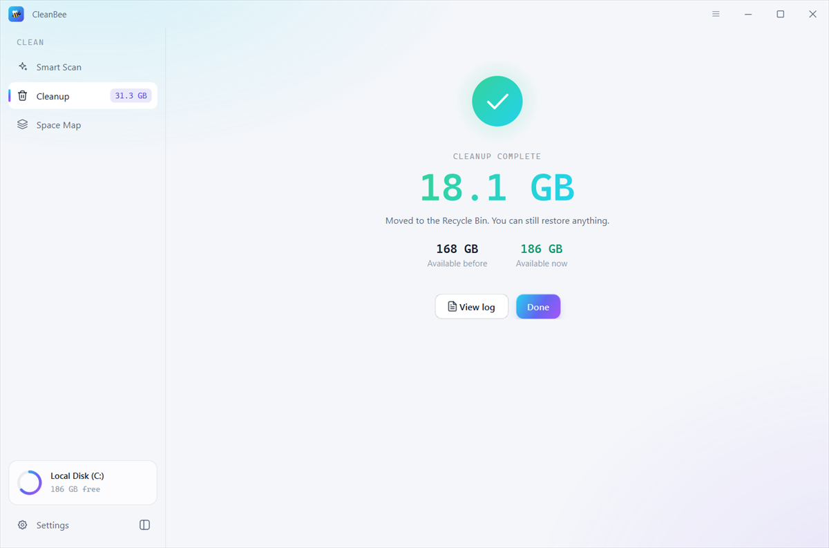Click the Local Disk (C:) card
The width and height of the screenshot is (829, 548).
tap(83, 482)
